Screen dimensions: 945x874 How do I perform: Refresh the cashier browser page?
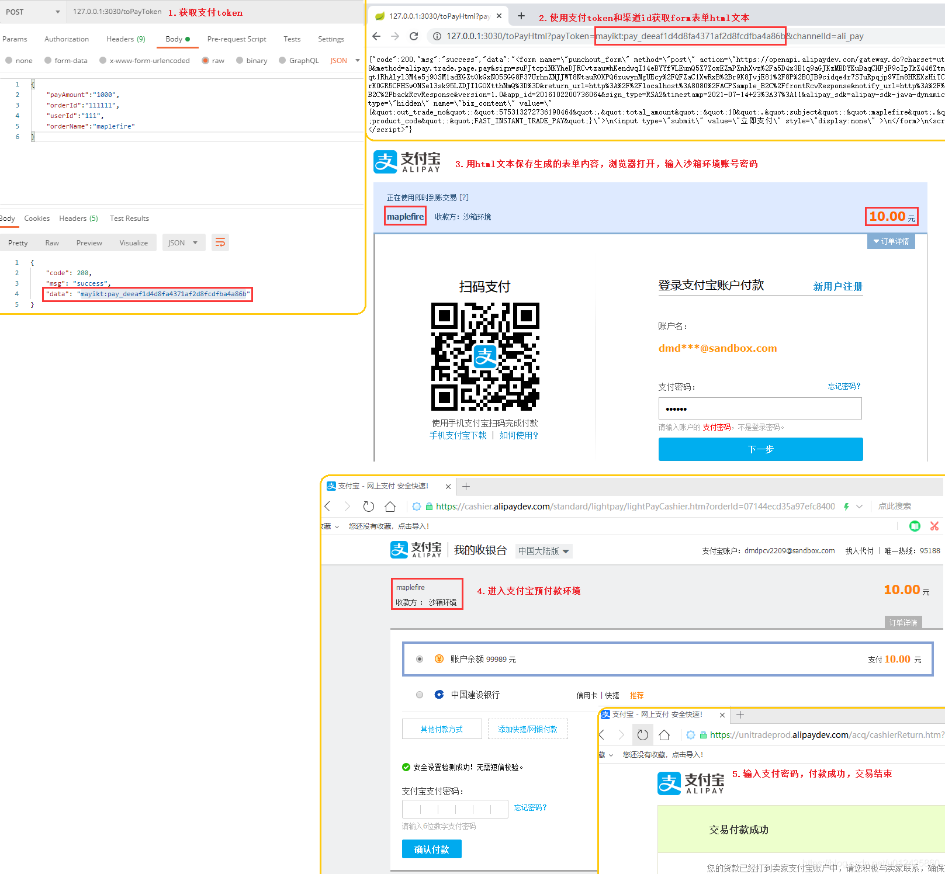click(368, 507)
